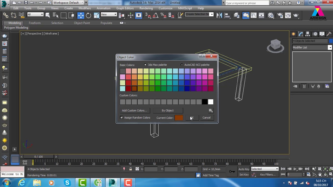This screenshot has width=333, height=187.
Task: Open the Modifier List dropdown
Action: pos(312,48)
